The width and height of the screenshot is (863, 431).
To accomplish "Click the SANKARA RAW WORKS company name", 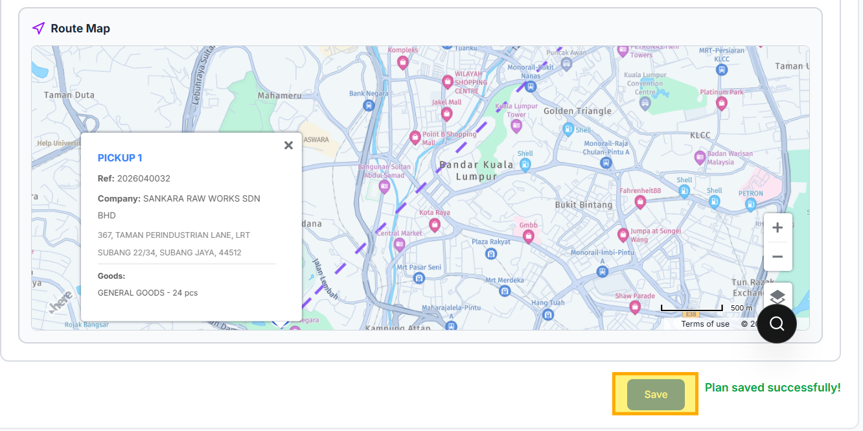I will pos(179,207).
